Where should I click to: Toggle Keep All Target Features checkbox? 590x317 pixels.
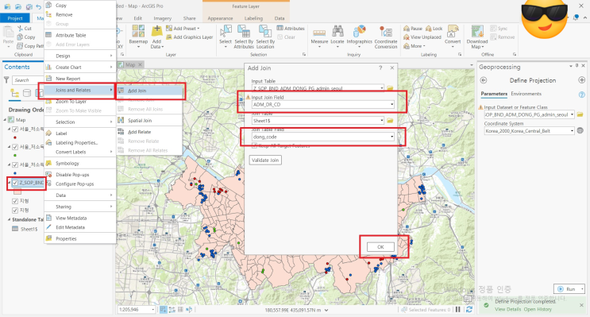254,145
